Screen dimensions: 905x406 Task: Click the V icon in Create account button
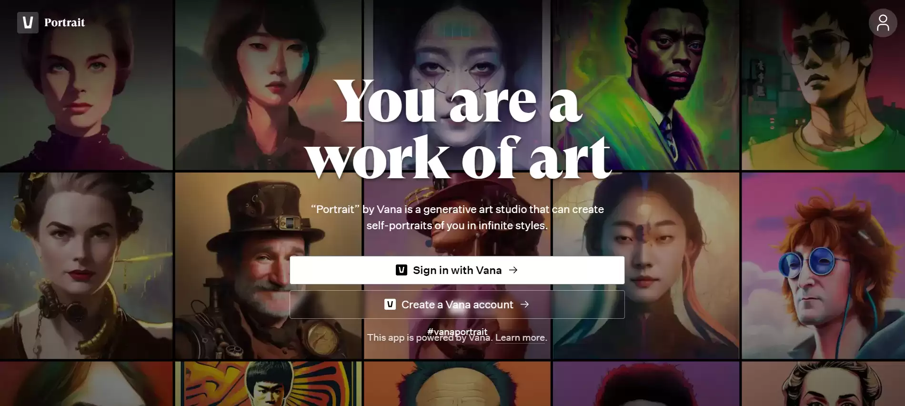coord(390,304)
